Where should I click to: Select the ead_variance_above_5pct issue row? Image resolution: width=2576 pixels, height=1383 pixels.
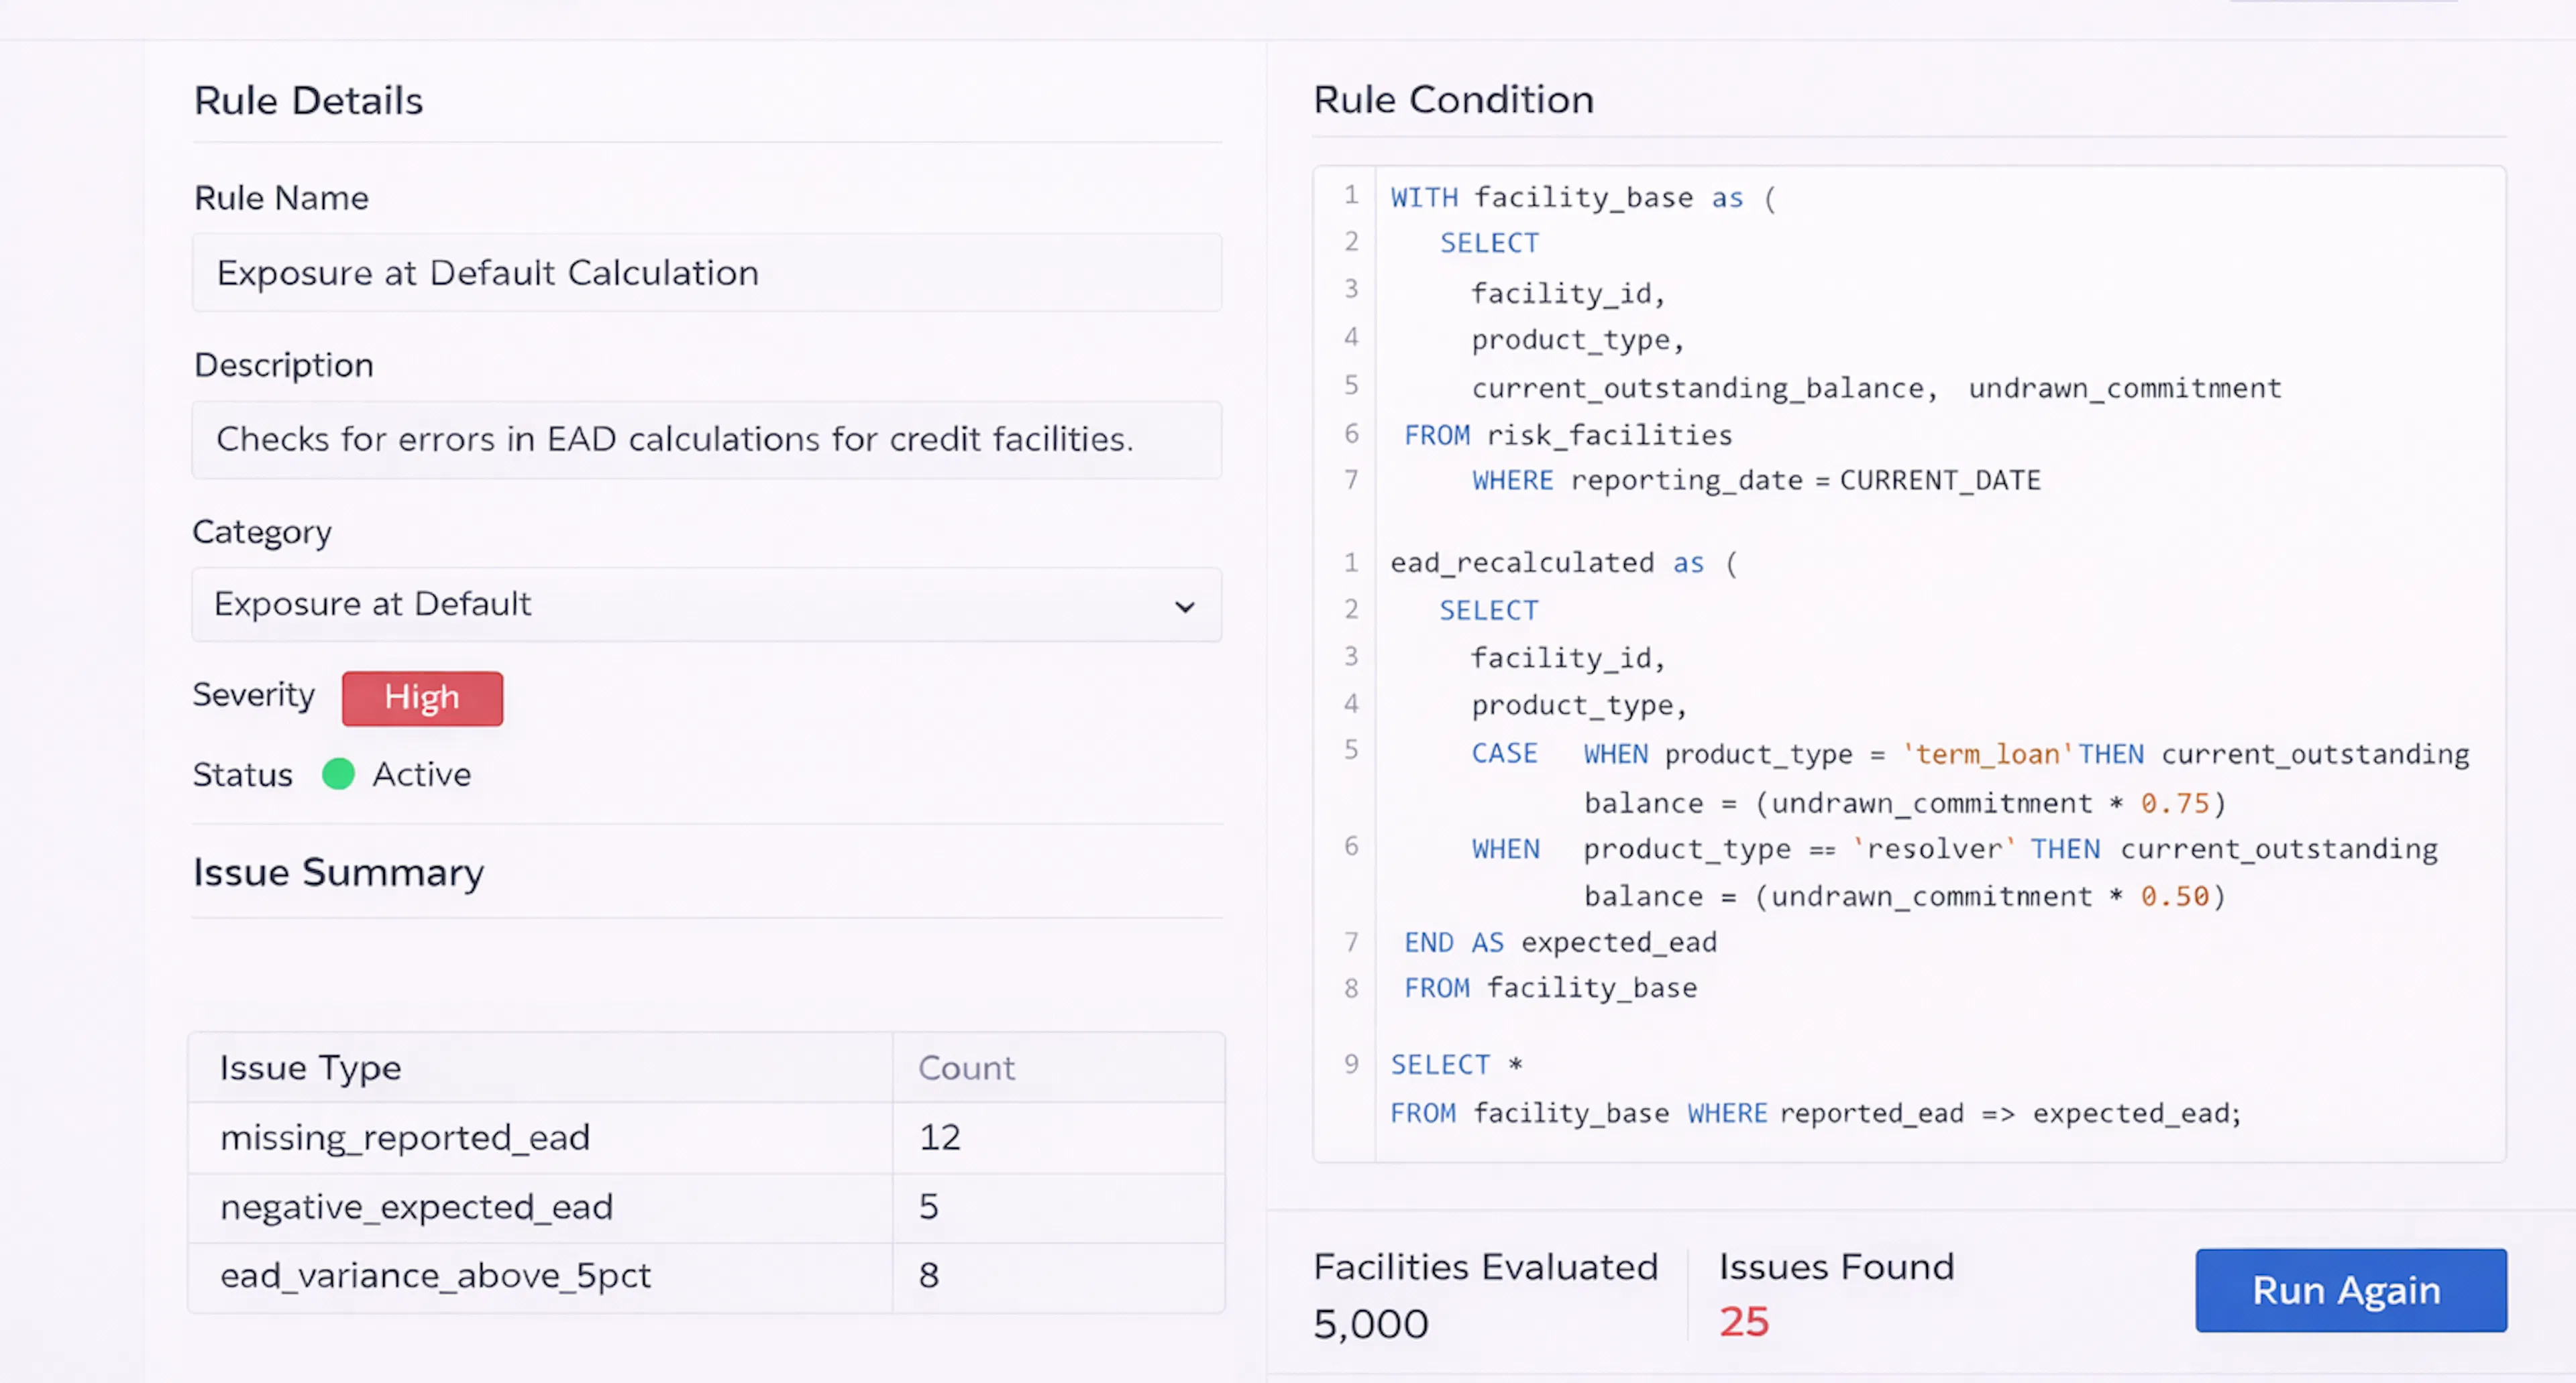pyautogui.click(x=540, y=1276)
